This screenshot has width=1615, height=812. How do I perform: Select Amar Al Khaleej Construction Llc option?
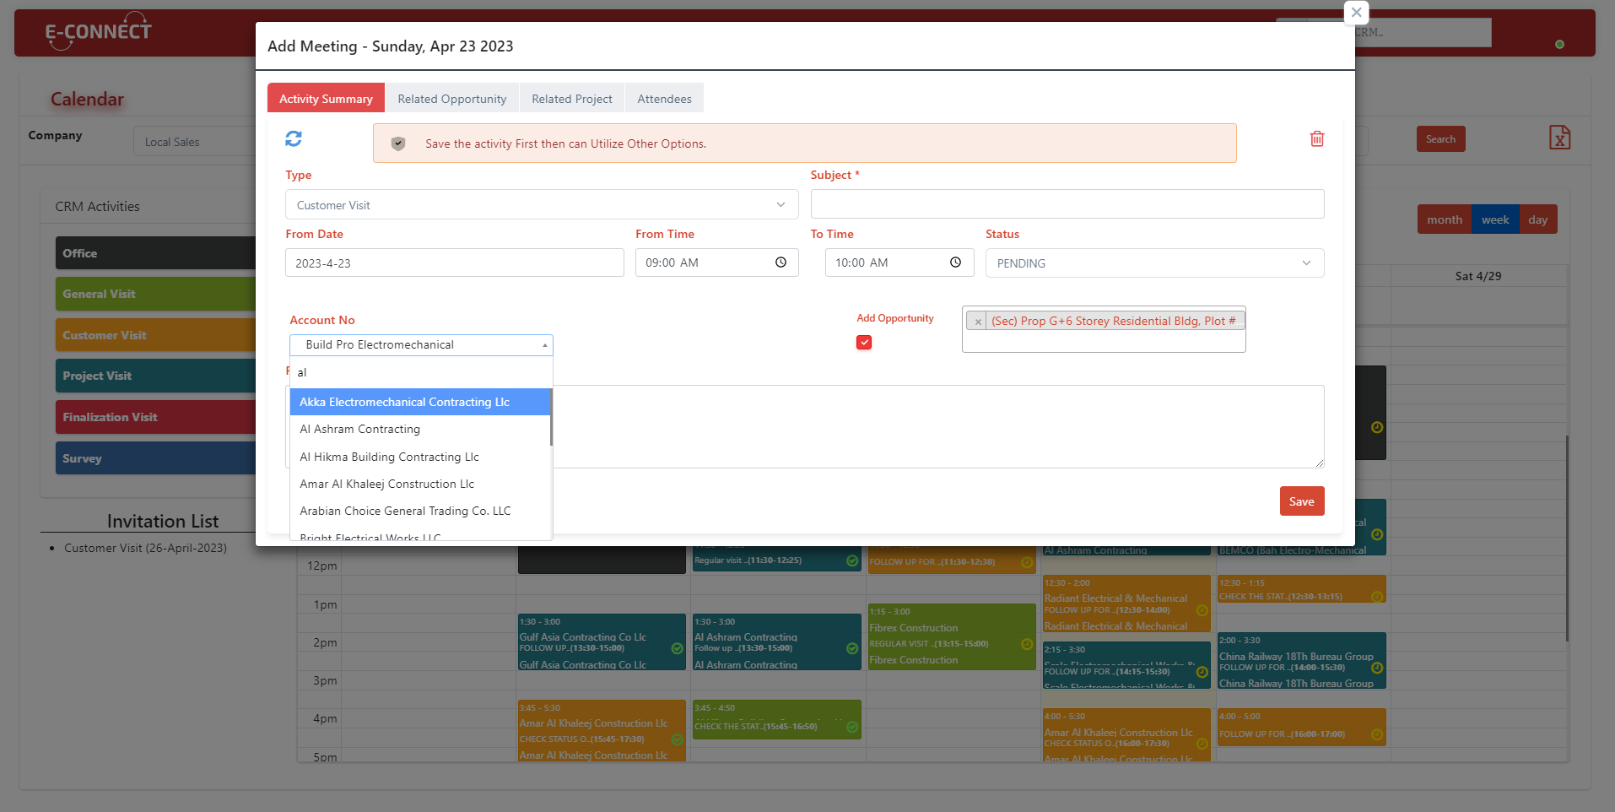[420, 484]
